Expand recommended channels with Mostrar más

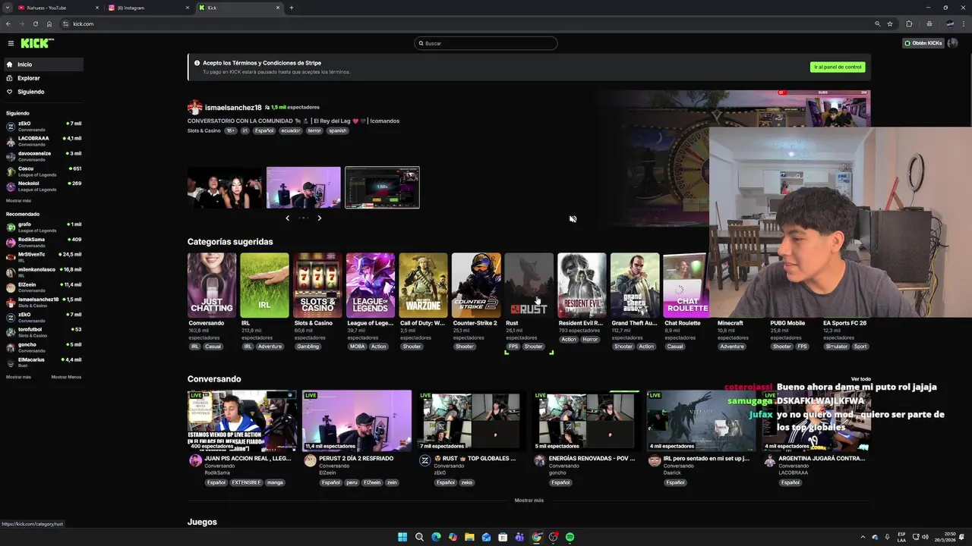(18, 377)
